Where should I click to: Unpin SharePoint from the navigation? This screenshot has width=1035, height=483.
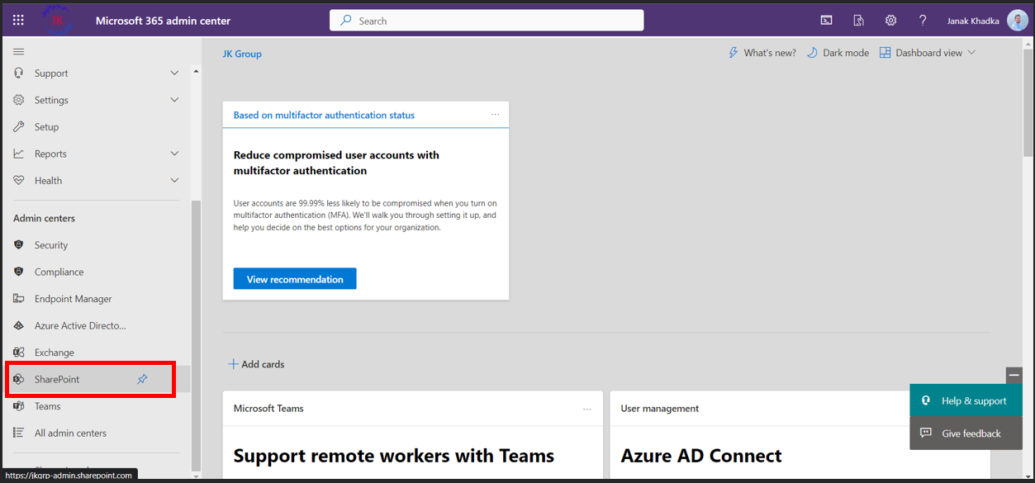click(141, 378)
